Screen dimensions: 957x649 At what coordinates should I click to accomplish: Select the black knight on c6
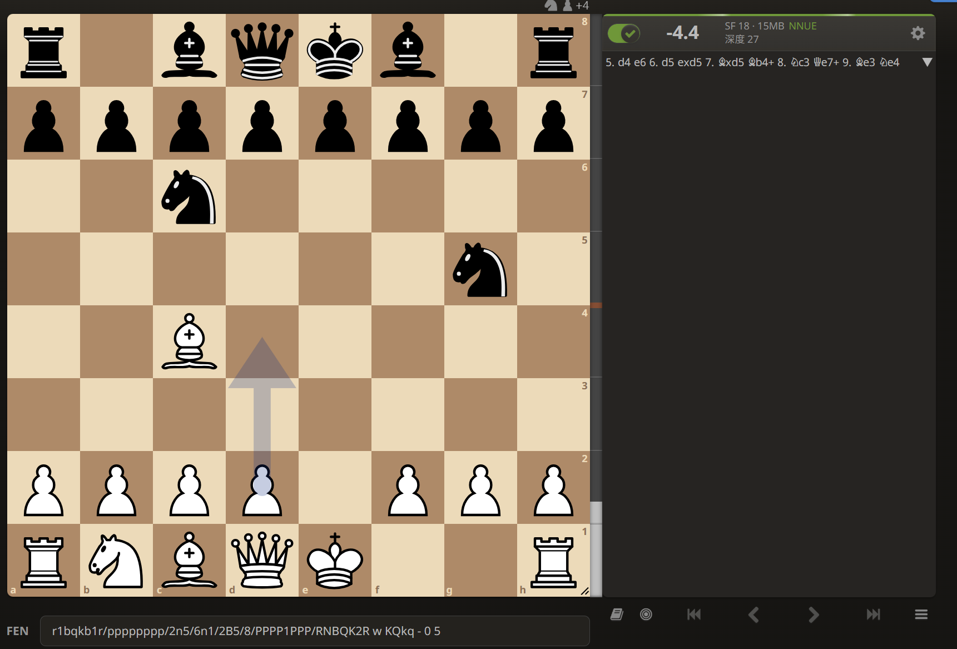189,196
